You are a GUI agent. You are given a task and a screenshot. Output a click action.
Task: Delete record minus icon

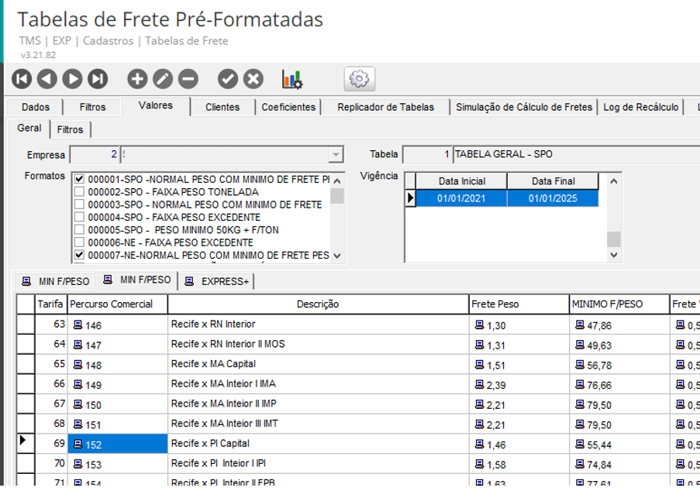tap(188, 79)
